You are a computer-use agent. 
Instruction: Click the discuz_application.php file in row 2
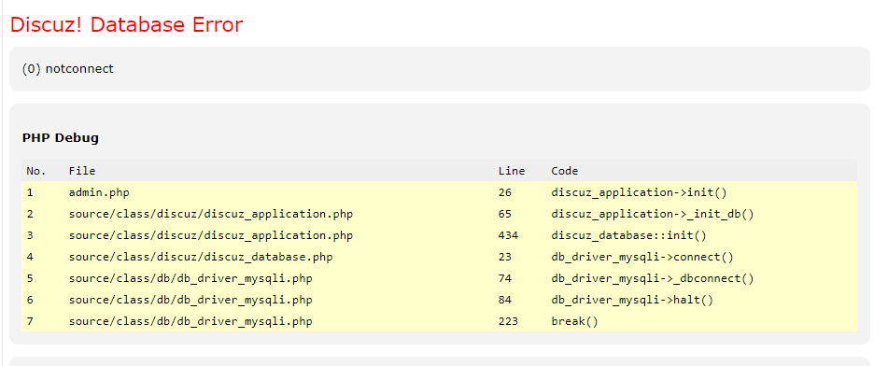click(x=211, y=214)
